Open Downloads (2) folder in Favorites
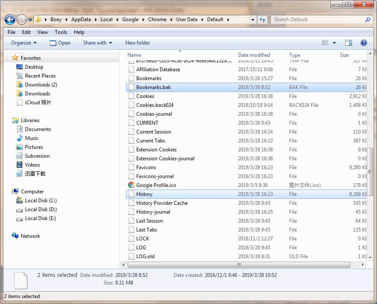This screenshot has height=304, width=377. click(x=41, y=84)
